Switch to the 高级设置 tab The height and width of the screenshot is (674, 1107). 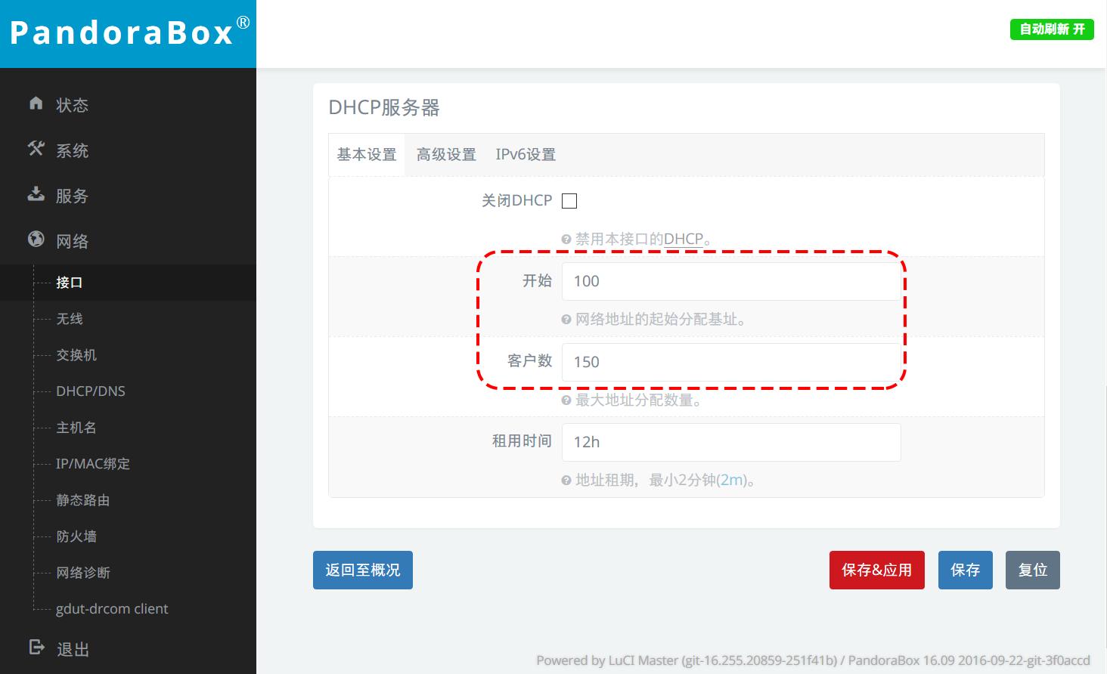[446, 154]
